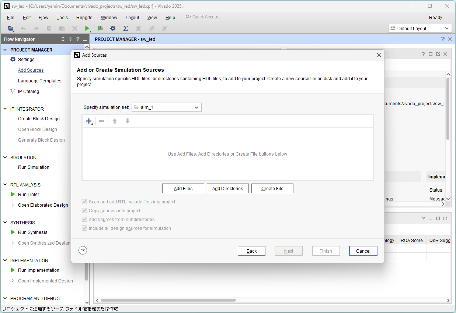Click the Sigma reports toolbar icon
Image resolution: width=456 pixels, height=313 pixels.
125,28
